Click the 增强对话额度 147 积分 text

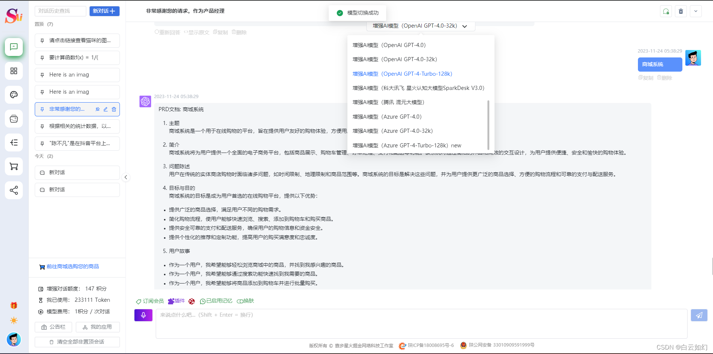(72, 289)
